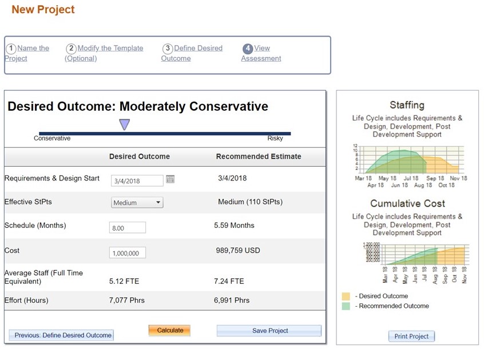
Task: Click the 'Risky' slider end label
Action: [x=275, y=138]
